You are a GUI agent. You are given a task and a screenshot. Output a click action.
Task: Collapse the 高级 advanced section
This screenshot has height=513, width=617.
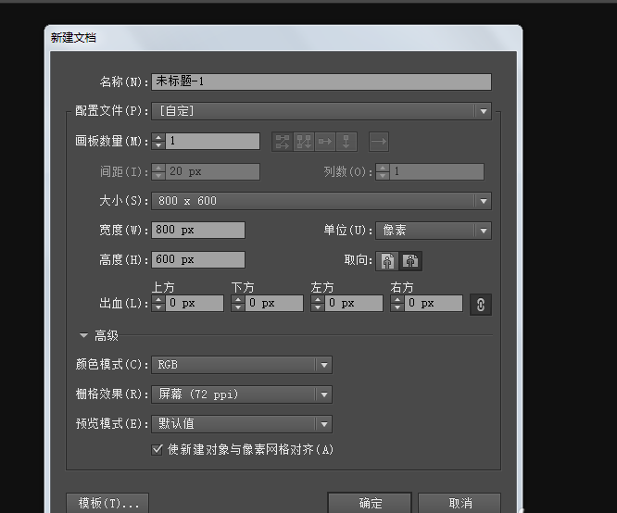(x=83, y=335)
